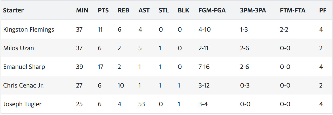Image resolution: width=333 pixels, height=115 pixels.
Task: Click the FGM-FGA column header
Action: pyautogui.click(x=212, y=10)
